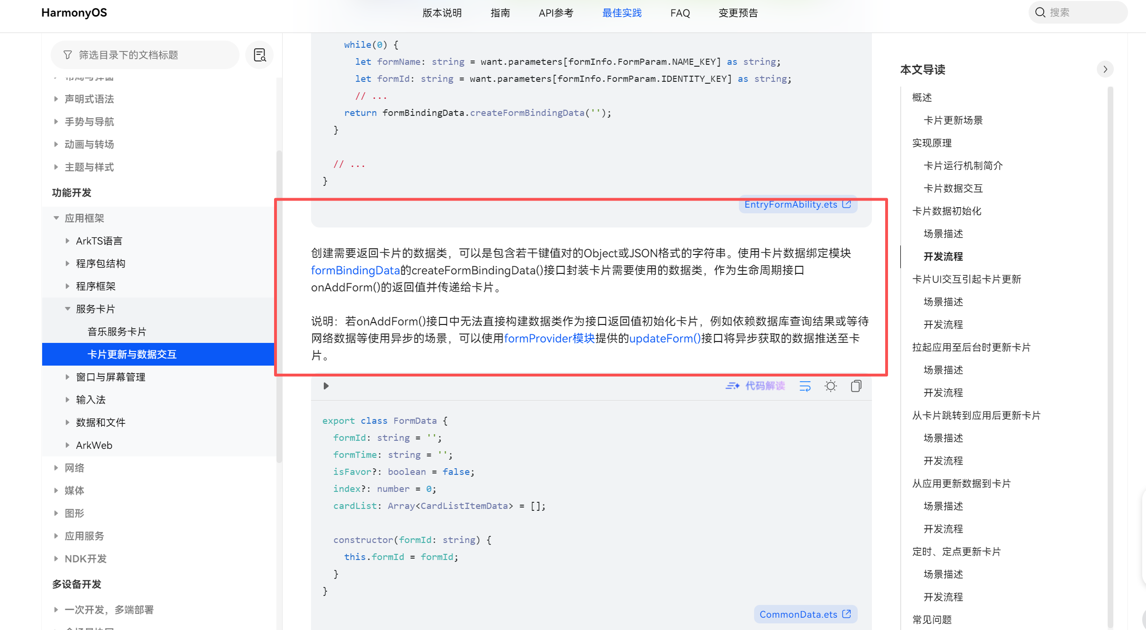The height and width of the screenshot is (630, 1146).
Task: Collapse the 服务卡片 tree node
Action: coord(68,309)
